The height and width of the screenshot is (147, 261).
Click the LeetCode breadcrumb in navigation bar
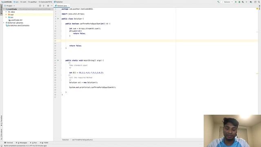point(7,2)
